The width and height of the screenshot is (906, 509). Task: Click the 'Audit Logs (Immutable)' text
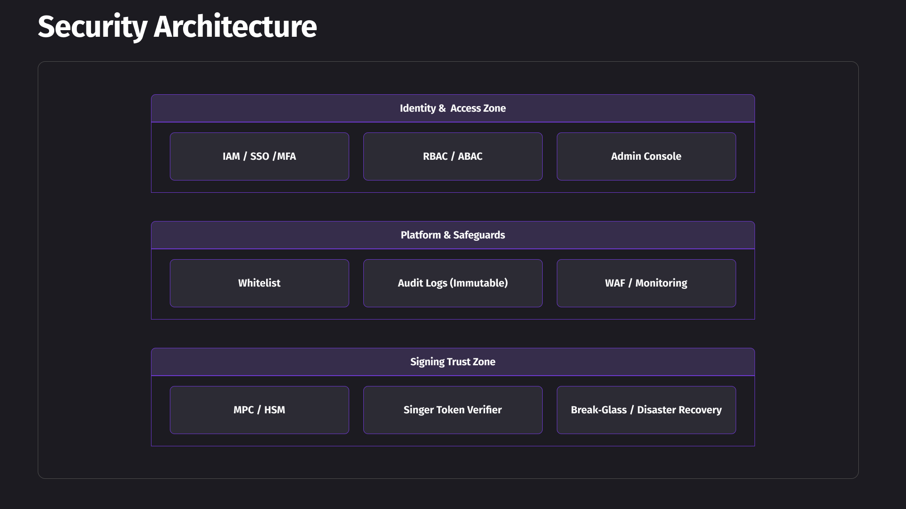453,283
